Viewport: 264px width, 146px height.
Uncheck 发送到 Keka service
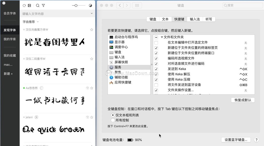click(156, 69)
